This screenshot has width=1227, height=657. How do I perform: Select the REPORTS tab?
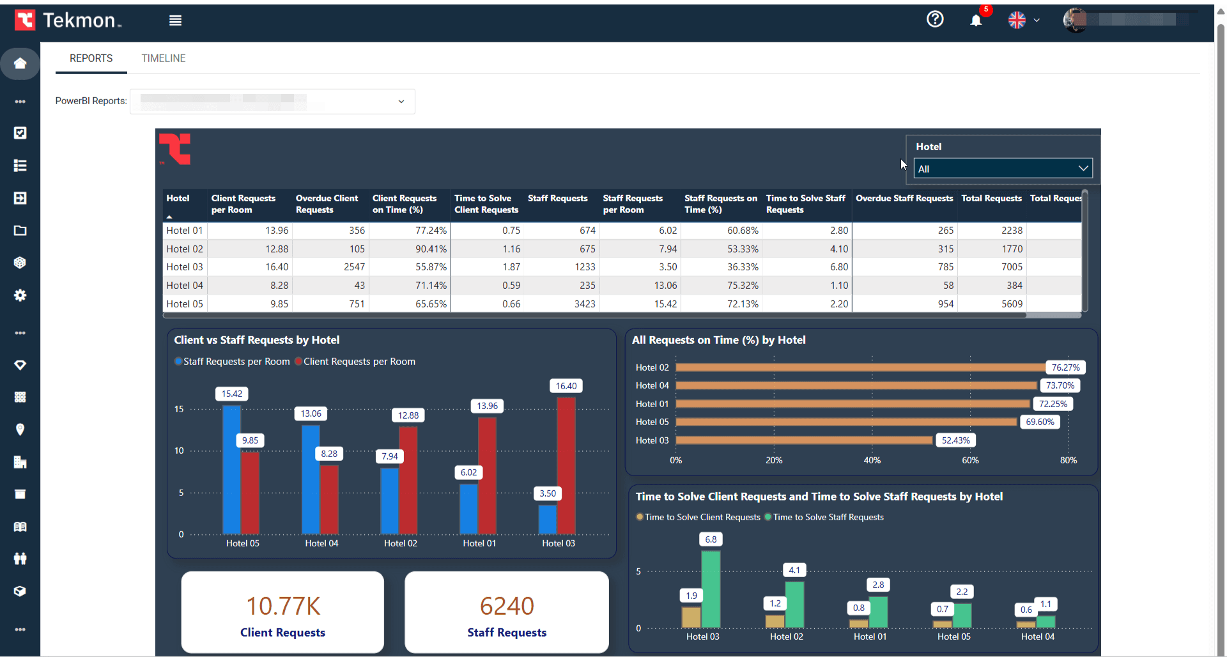tap(91, 58)
